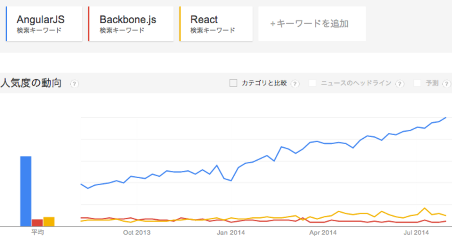Click the Jan 2014 axis label

coord(231,233)
